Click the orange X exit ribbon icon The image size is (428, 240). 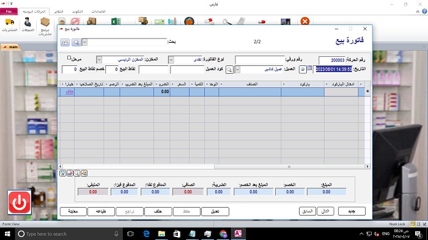click(x=305, y=21)
